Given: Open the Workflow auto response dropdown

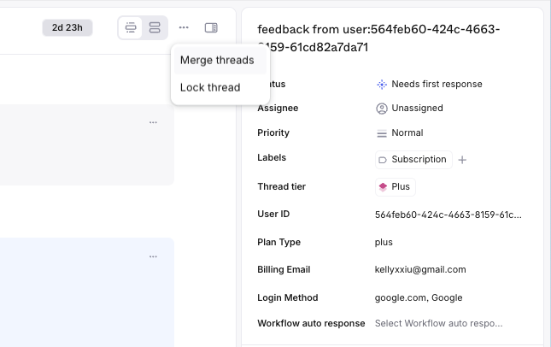Looking at the screenshot, I should (x=438, y=324).
